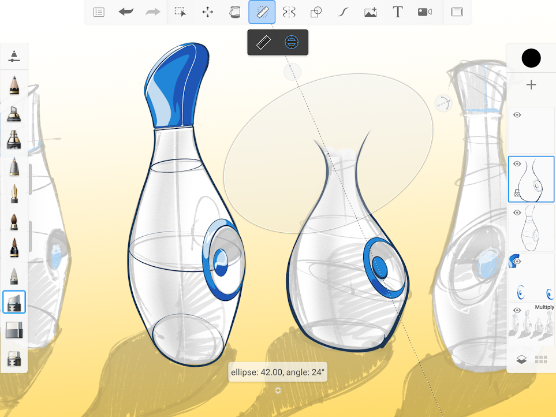The height and width of the screenshot is (417, 556).
Task: Select the ruler guide in the popup
Action: coord(263,42)
